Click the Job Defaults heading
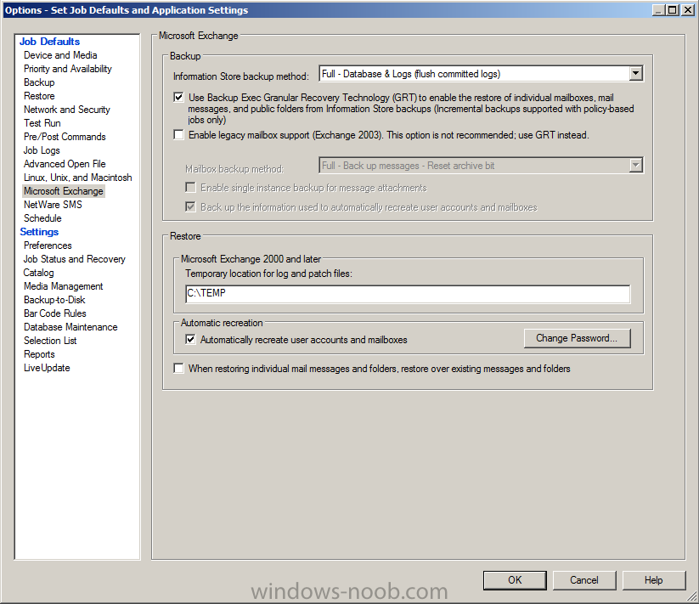The image size is (699, 604). pos(49,42)
